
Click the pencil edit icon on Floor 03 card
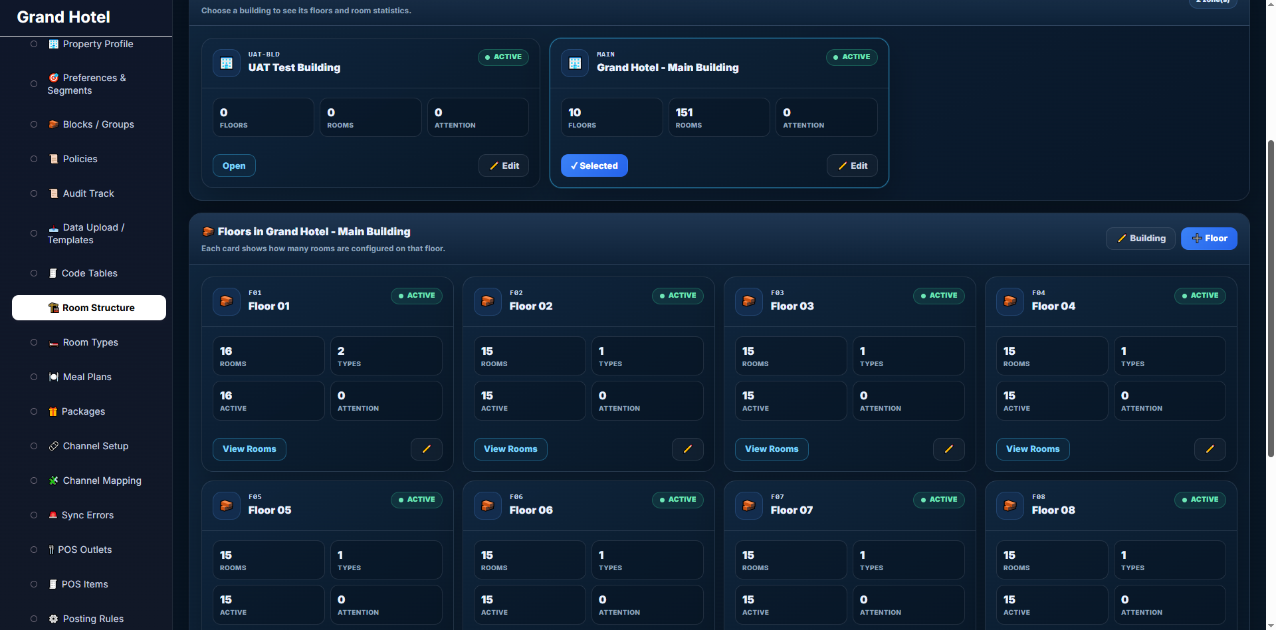click(x=949, y=449)
